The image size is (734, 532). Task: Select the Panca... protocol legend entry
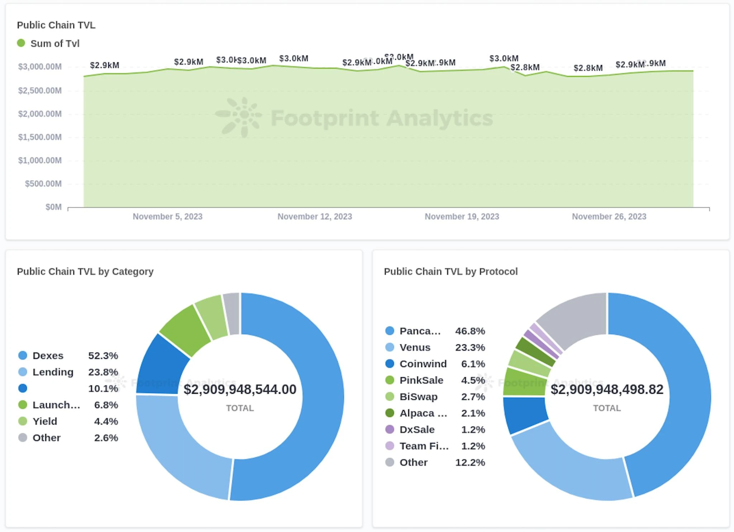(420, 331)
